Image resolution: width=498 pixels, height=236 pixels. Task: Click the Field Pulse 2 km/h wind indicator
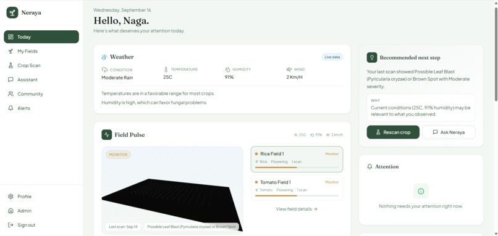point(335,135)
